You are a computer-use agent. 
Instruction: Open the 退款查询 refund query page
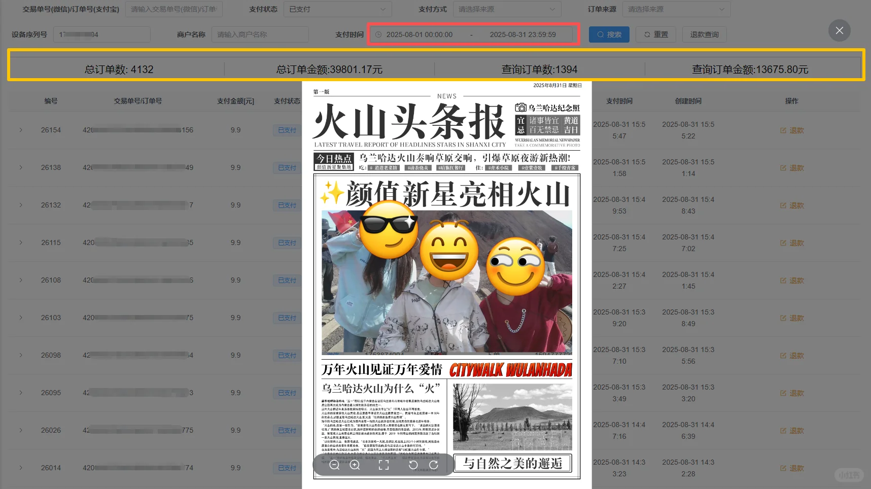(x=704, y=34)
